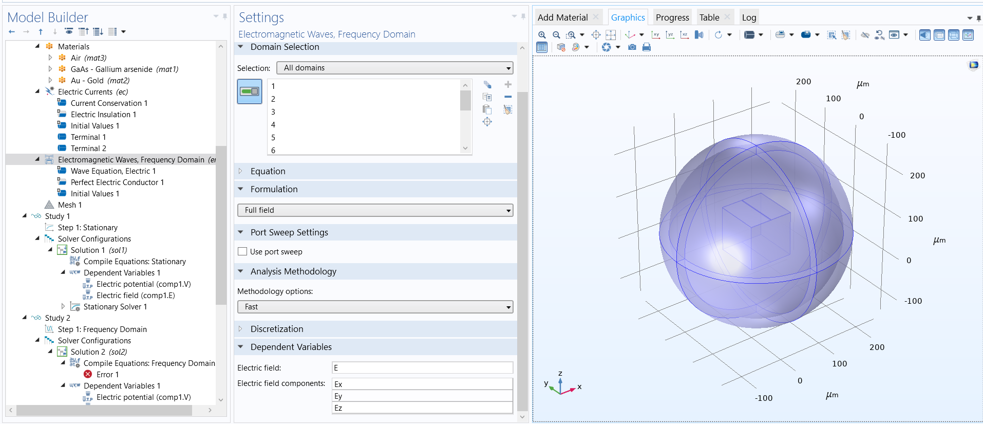Click the Collapse All icon in Model Builder
The image size is (983, 424).
point(84,32)
